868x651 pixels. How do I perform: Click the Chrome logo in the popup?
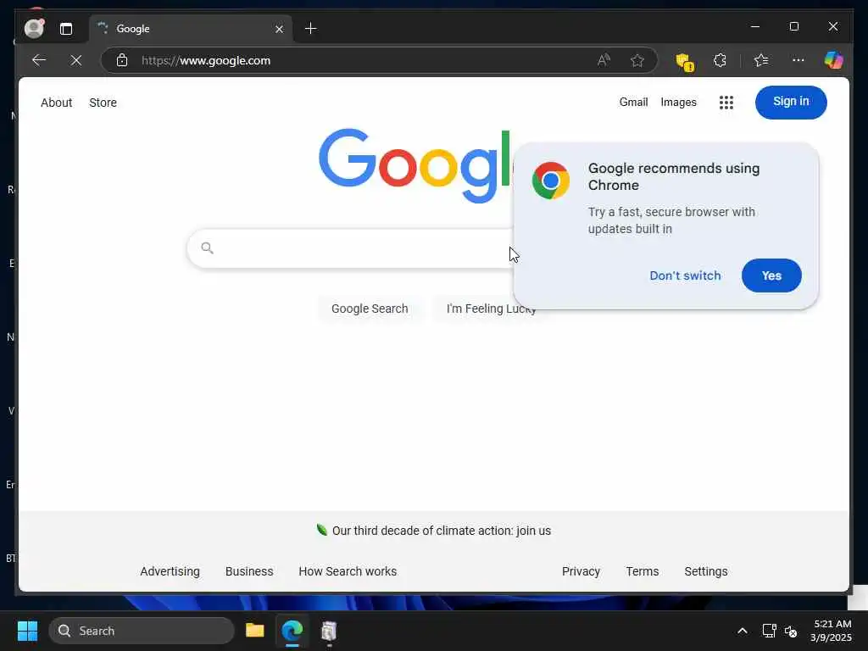pyautogui.click(x=550, y=181)
